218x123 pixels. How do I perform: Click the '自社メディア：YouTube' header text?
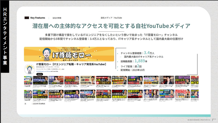tap(111, 18)
